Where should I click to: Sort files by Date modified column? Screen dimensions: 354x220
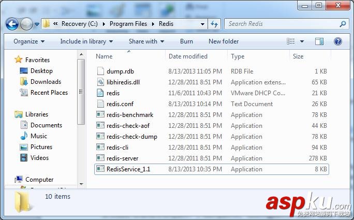pyautogui.click(x=188, y=56)
